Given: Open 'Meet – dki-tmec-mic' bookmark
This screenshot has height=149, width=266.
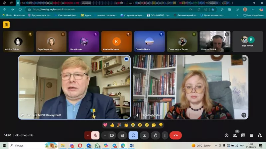Looking at the screenshot, I should (14, 15).
